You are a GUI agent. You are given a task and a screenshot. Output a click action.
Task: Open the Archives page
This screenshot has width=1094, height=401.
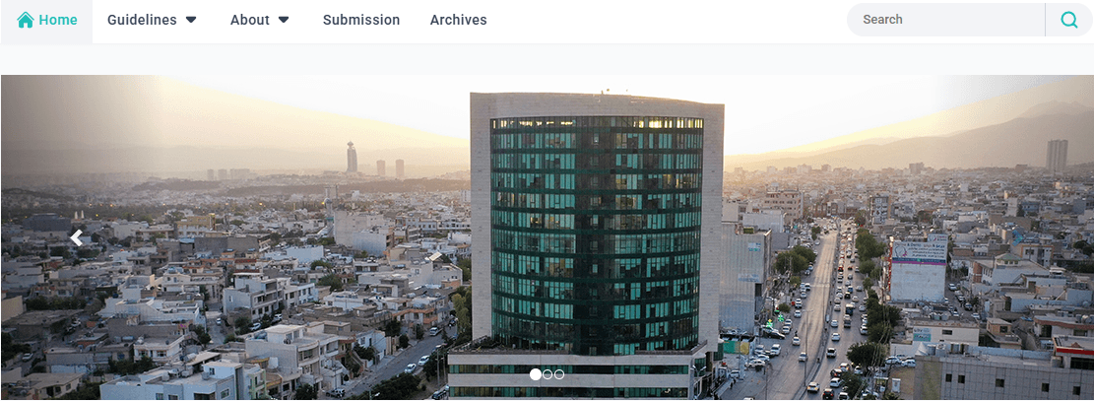pos(459,21)
